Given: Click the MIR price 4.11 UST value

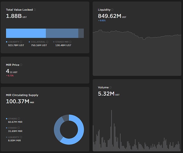Looking at the screenshot, I should pyautogui.click(x=12, y=71).
